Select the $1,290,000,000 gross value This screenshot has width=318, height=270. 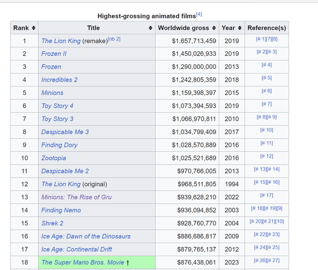(x=194, y=67)
